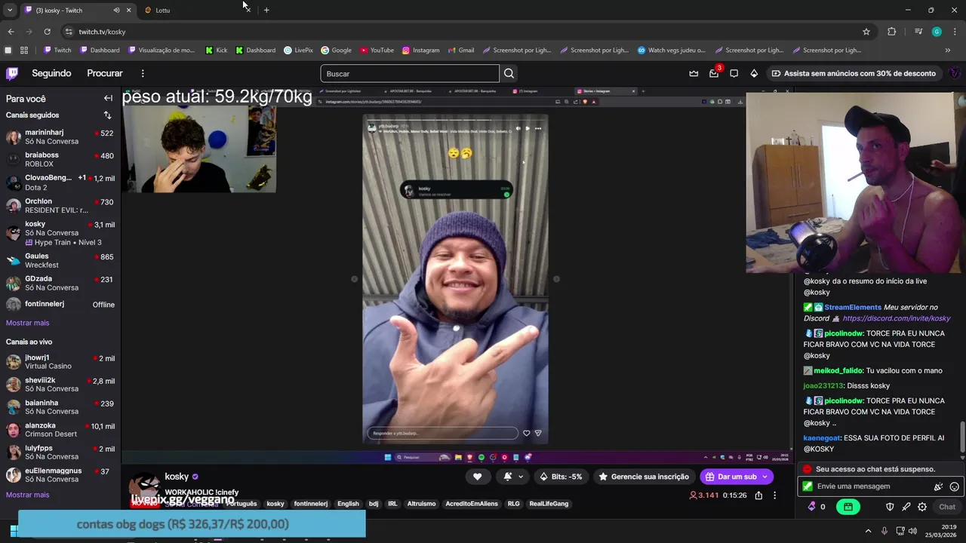Collapse the Para você sidebar
966x543 pixels.
pos(108,98)
